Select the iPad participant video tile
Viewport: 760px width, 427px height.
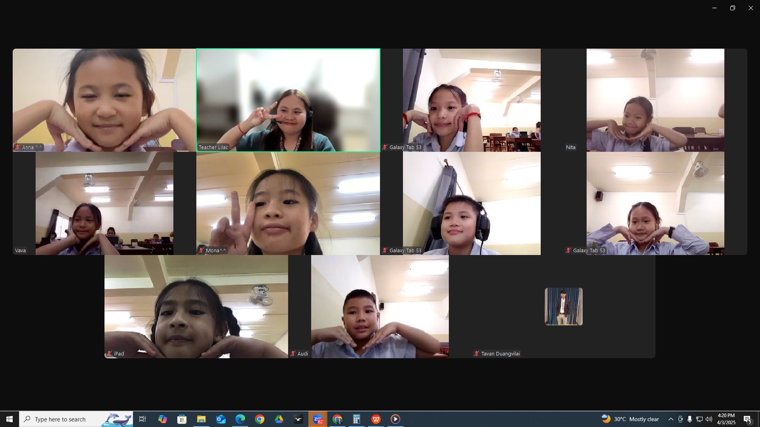point(196,307)
